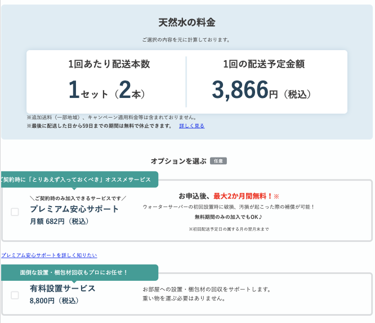This screenshot has height=323, width=375.
Task: Click the オプションを選ぶ section heading
Action: click(x=178, y=161)
